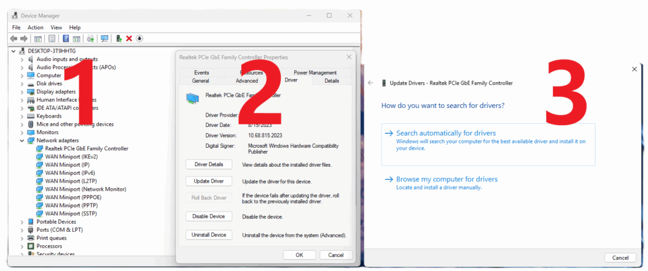Select the Keyboards category icon

(x=30, y=116)
